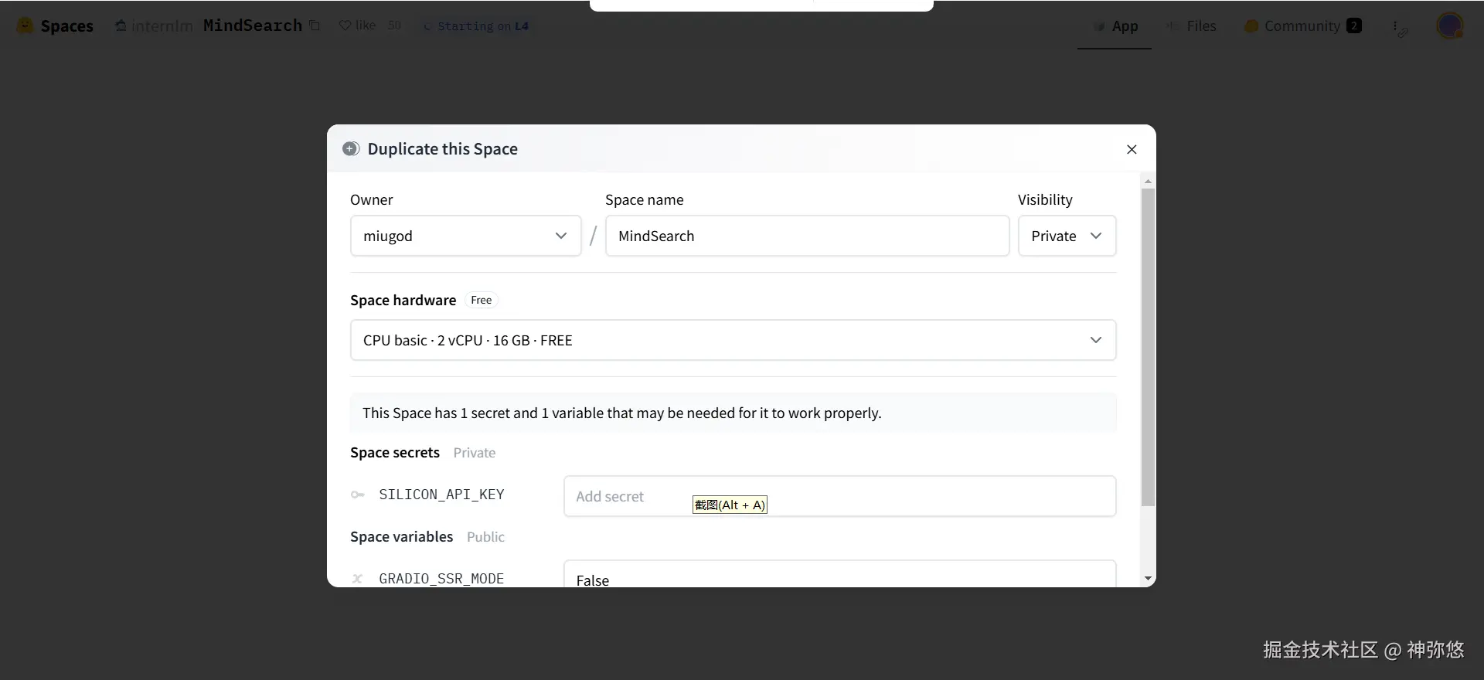Viewport: 1484px width, 680px height.
Task: Click the variable icon beside GRADIO_SSR_MODE
Action: pyautogui.click(x=357, y=578)
